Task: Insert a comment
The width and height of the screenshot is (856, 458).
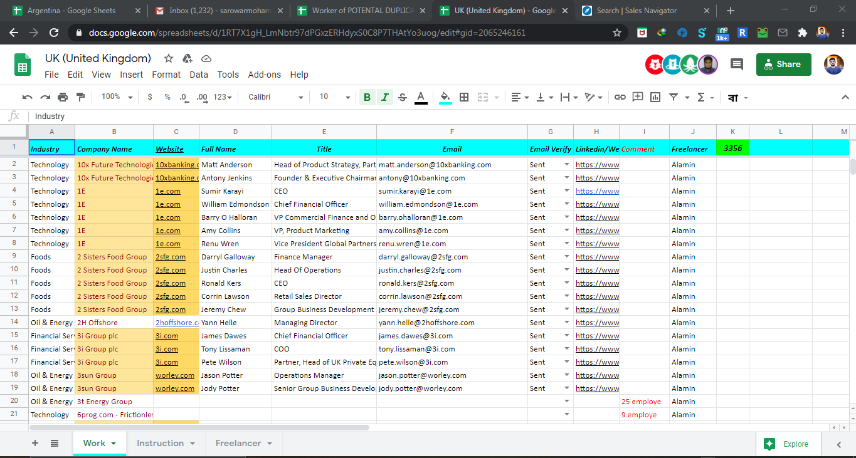Action: pyautogui.click(x=637, y=97)
